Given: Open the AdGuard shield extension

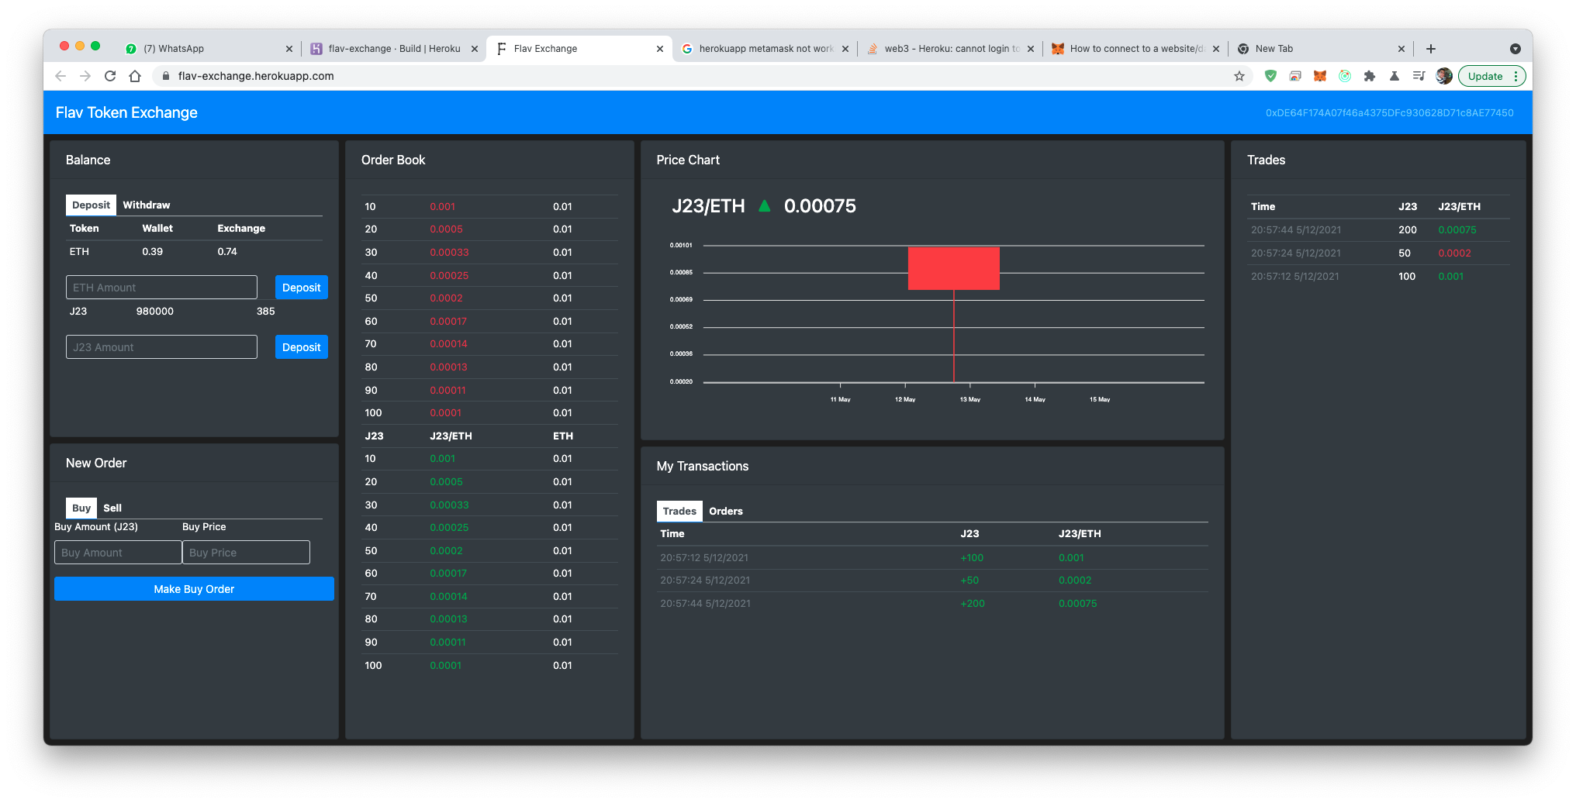Looking at the screenshot, I should [x=1270, y=76].
